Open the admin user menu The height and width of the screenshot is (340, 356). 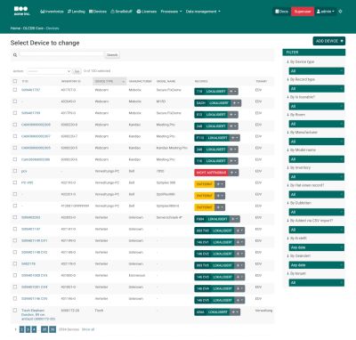pyautogui.click(x=326, y=12)
